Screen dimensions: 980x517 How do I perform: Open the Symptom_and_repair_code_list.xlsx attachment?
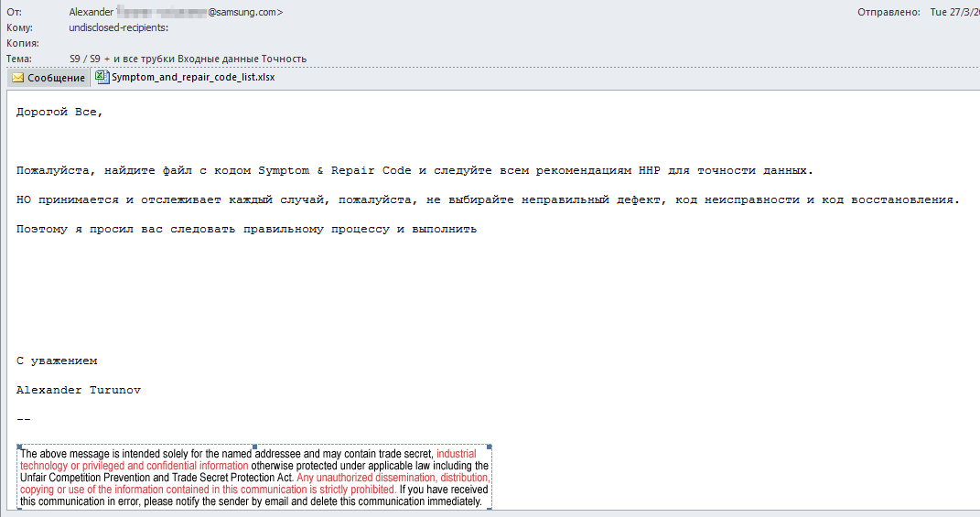(192, 78)
